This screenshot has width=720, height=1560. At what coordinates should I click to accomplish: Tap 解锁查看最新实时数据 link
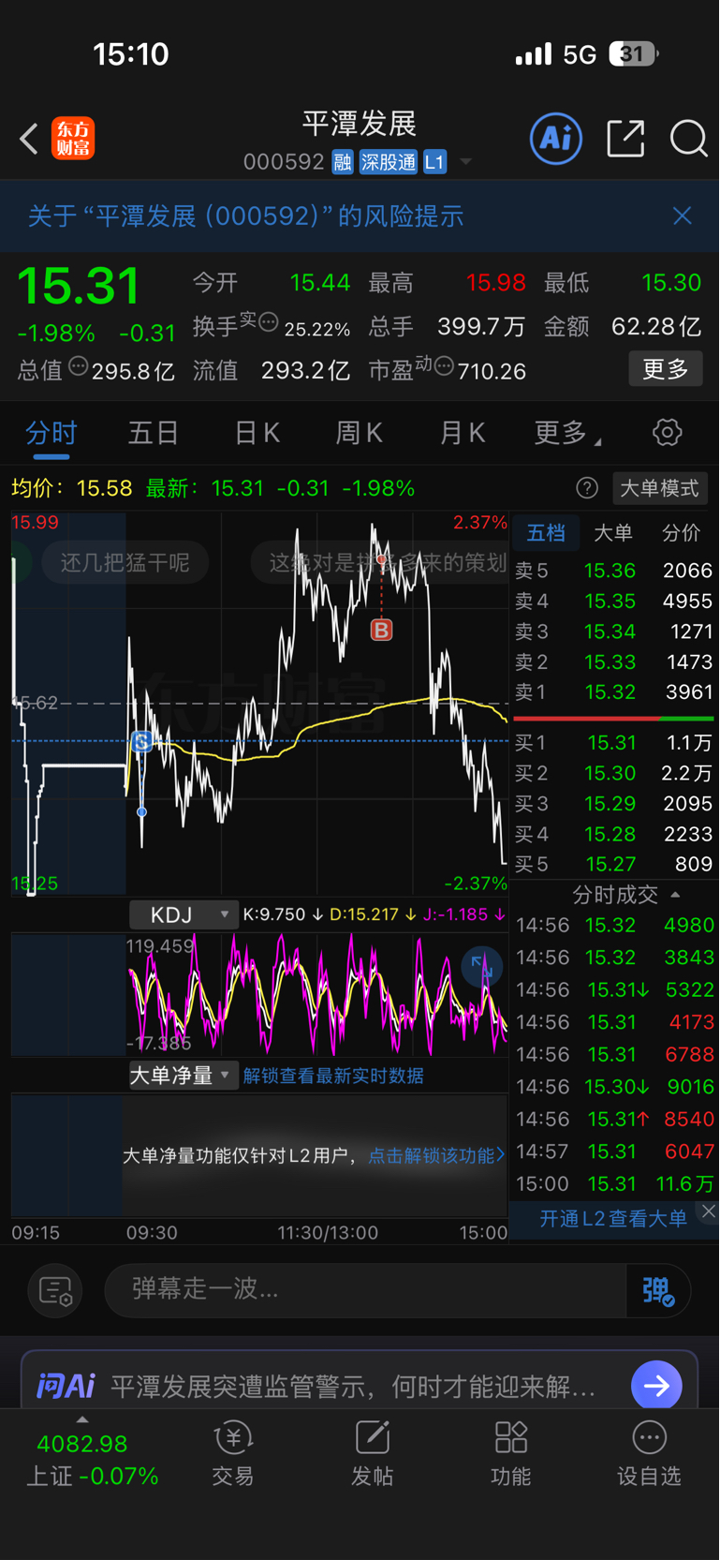pyautogui.click(x=333, y=1076)
